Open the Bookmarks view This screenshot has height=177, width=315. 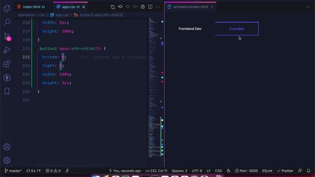click(7, 91)
